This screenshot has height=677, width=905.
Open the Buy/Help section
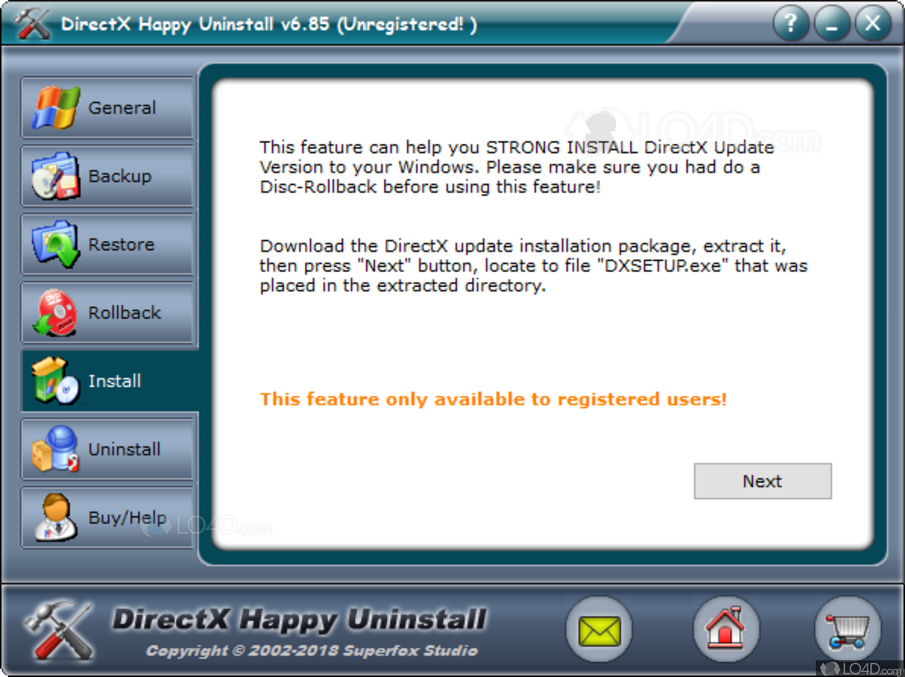(x=107, y=518)
